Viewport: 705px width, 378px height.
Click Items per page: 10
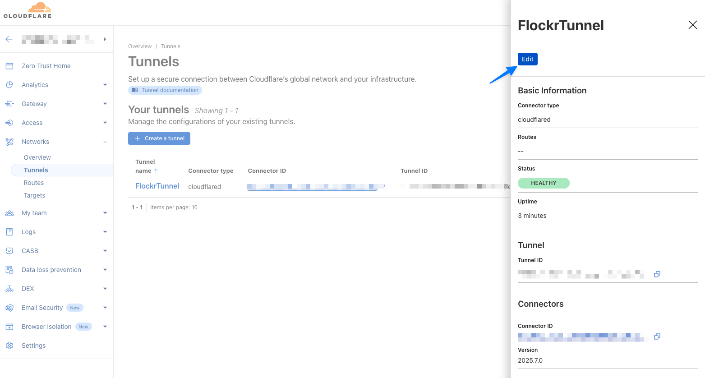pyautogui.click(x=174, y=207)
